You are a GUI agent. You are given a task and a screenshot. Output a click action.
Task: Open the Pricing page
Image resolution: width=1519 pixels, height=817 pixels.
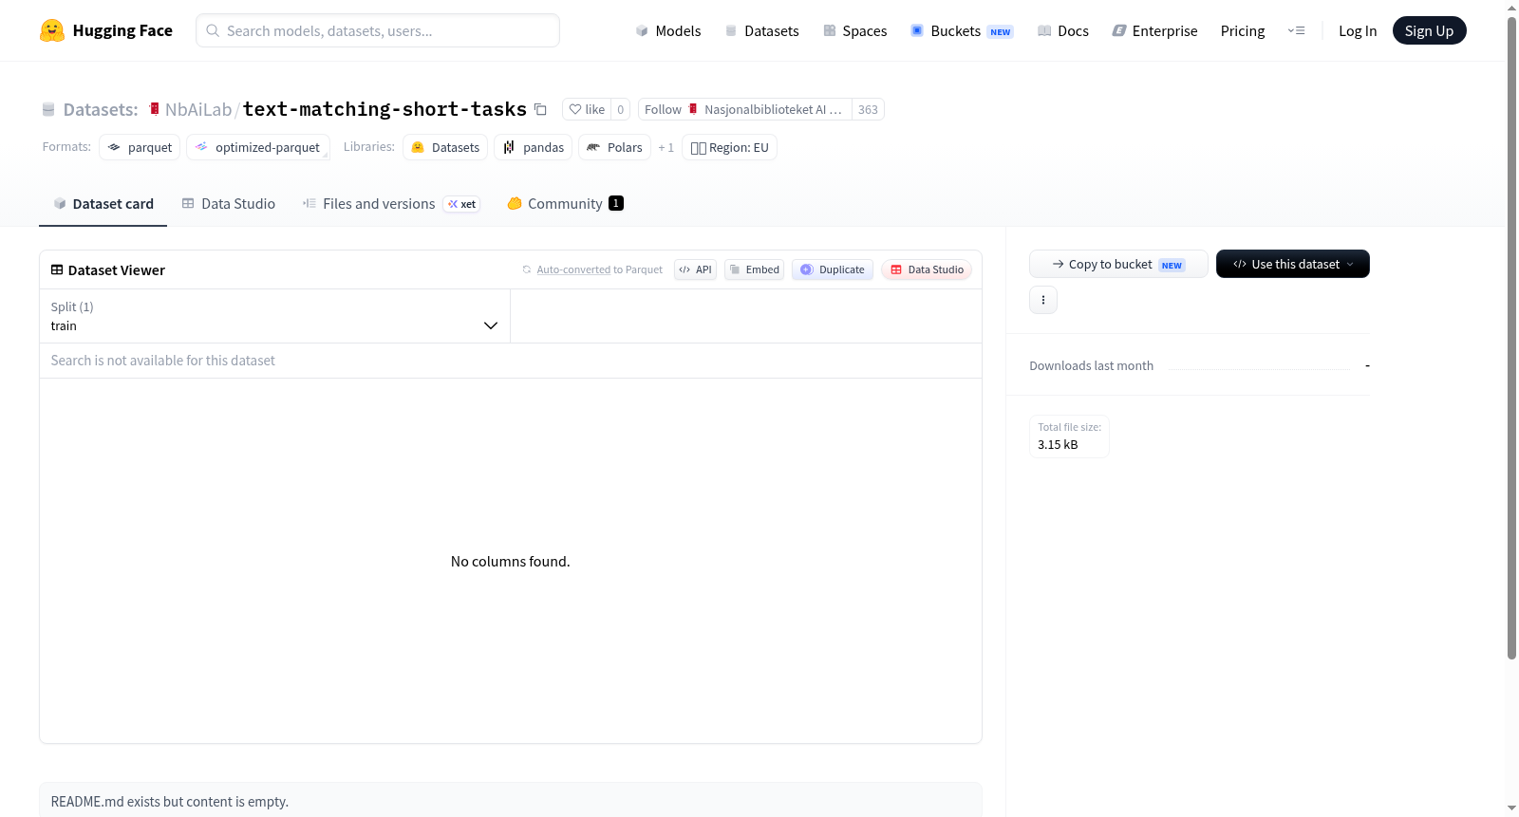tap(1243, 30)
